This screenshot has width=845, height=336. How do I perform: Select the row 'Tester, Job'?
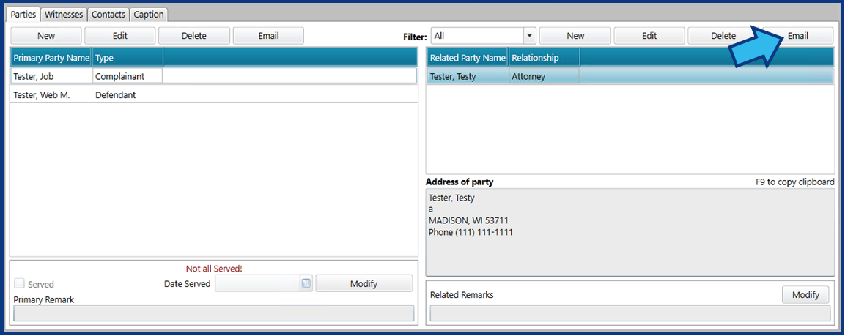[x=213, y=76]
